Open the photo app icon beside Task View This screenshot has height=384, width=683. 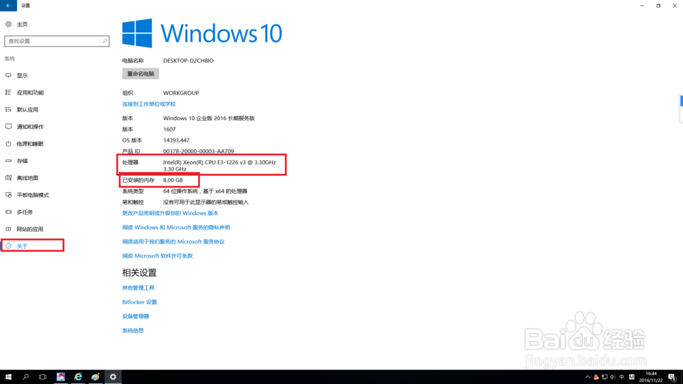(61, 377)
